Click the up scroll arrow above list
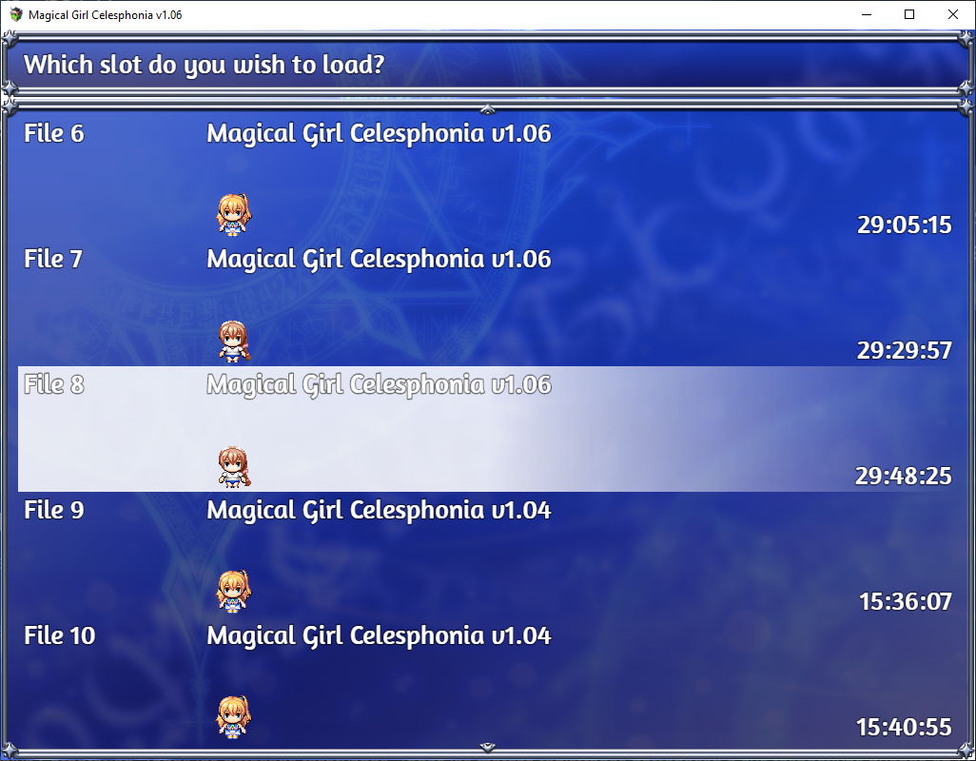This screenshot has width=976, height=761. tap(488, 109)
